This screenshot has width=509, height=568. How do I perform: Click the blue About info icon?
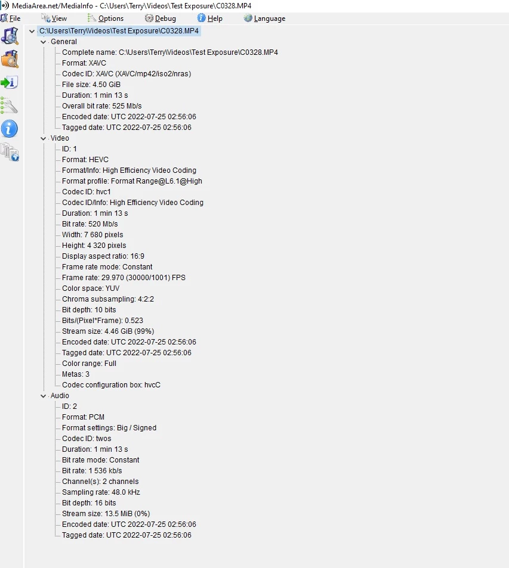[10, 129]
